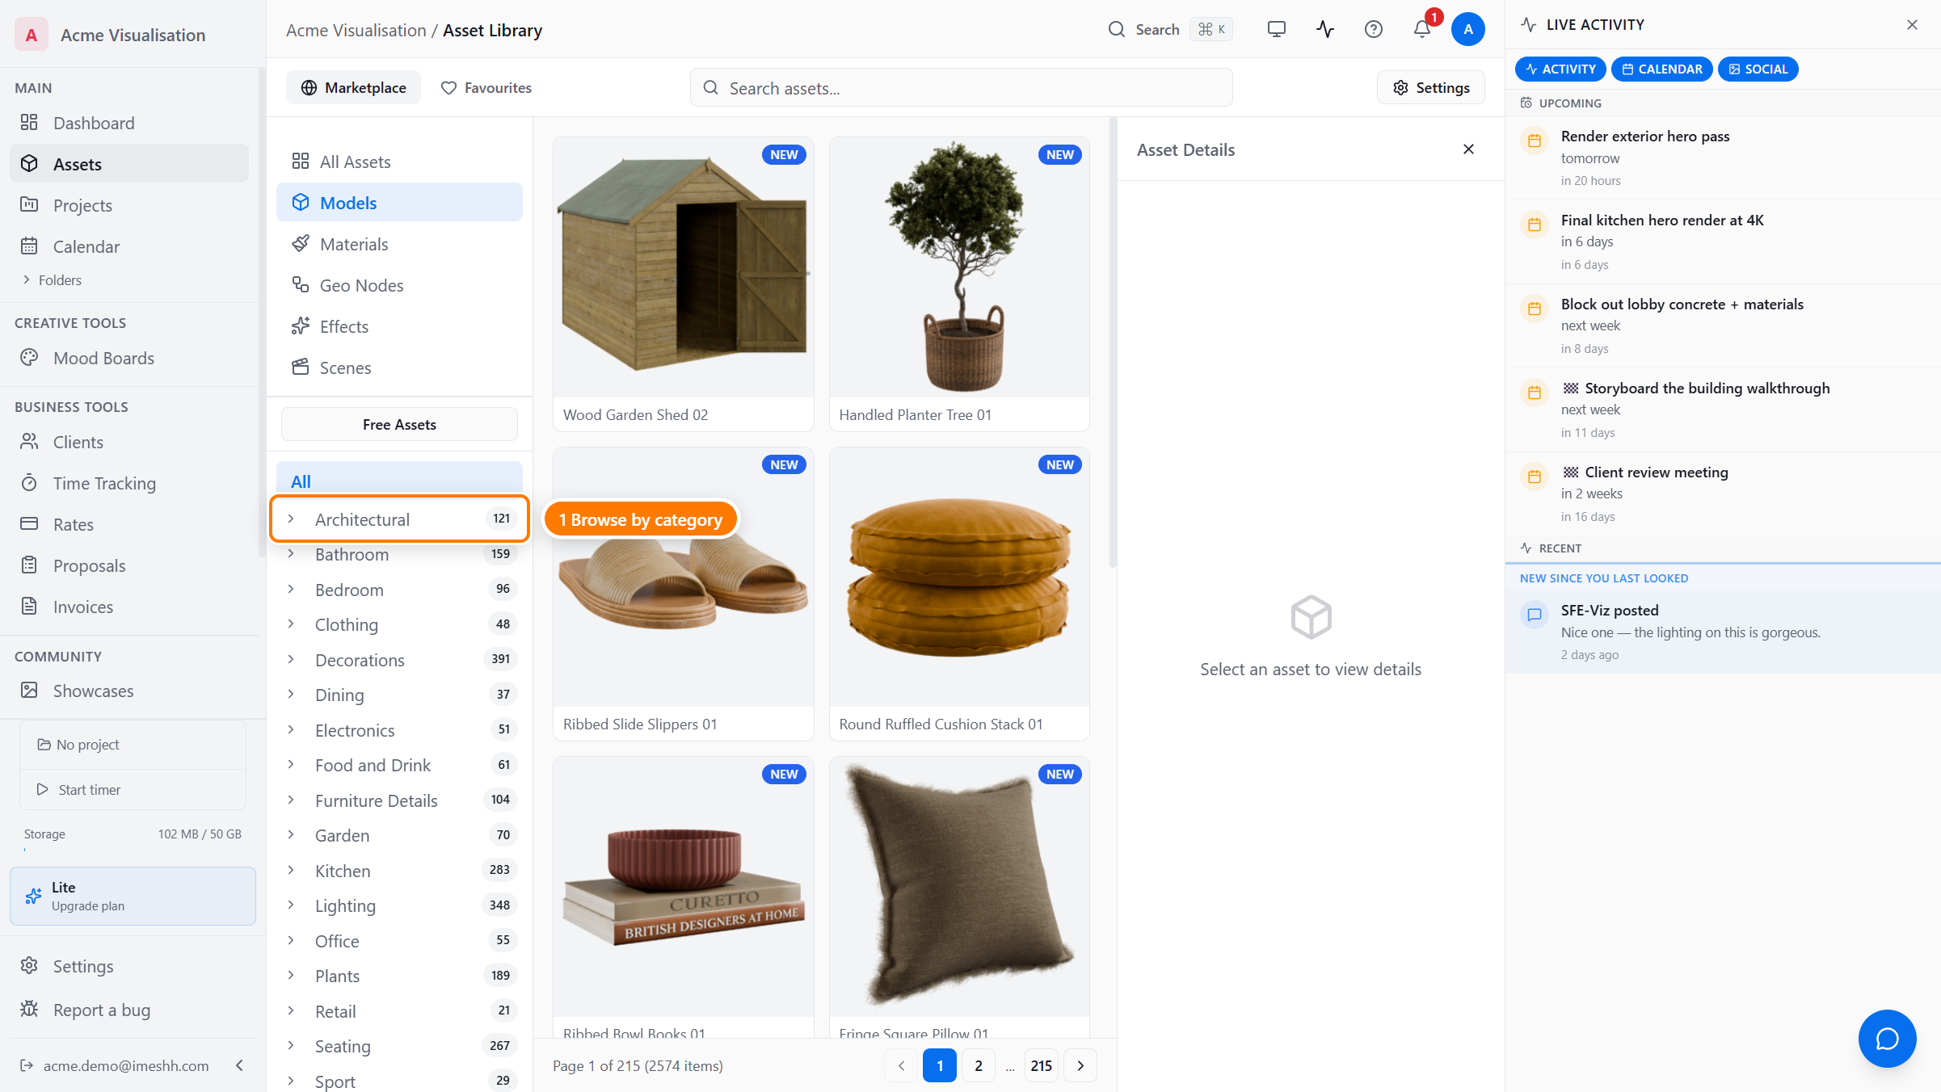The width and height of the screenshot is (1941, 1092).
Task: Open the notifications bell
Action: coord(1422,30)
